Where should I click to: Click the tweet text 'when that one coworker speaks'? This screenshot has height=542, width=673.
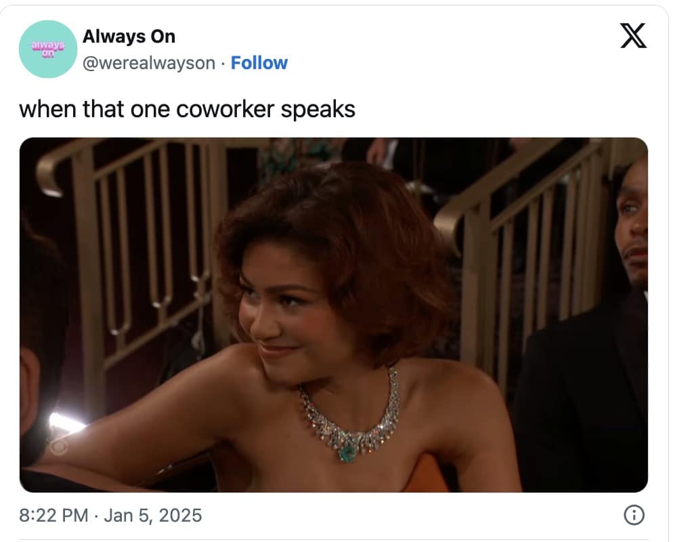(x=187, y=109)
